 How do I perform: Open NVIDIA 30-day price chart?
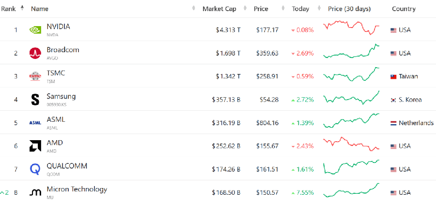pos(352,28)
